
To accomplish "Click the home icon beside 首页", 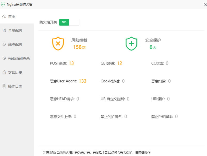I will click(4, 17).
